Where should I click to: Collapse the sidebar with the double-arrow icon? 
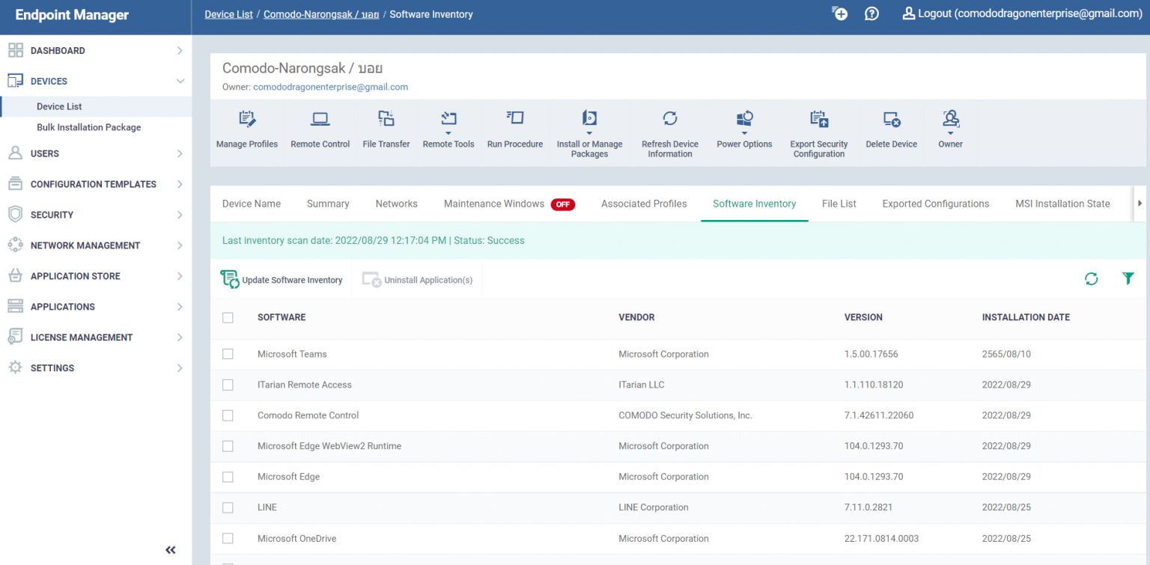(171, 550)
